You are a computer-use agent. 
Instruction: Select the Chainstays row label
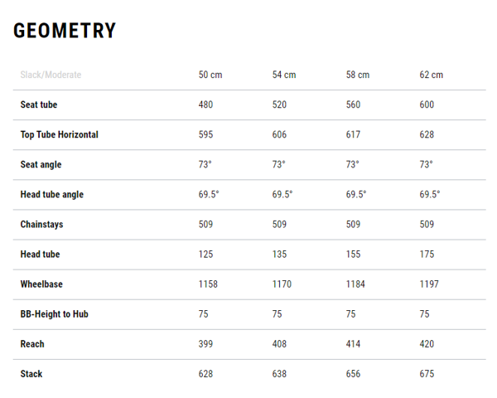point(42,224)
